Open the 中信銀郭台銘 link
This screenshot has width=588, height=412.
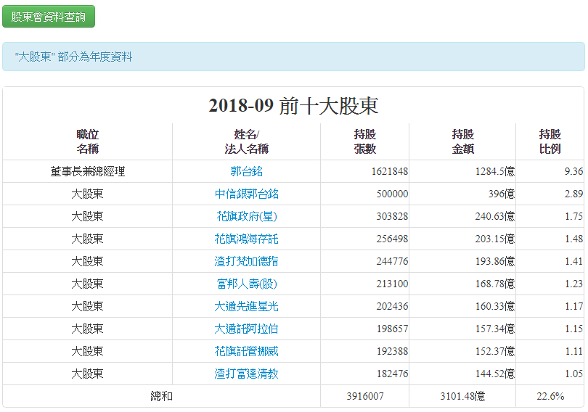tap(247, 194)
